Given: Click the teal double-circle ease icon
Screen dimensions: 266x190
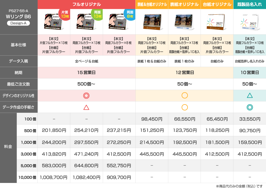Looking at the screenshot, I should 250,107.
